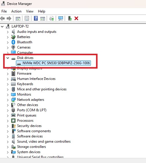The image size is (146, 163).
Task: Expand the System devices chevron
Action: pyautogui.click(x=8, y=152)
